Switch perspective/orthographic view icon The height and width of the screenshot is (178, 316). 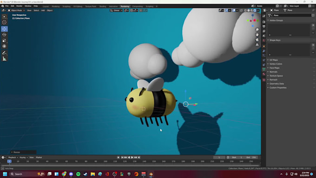point(257,45)
